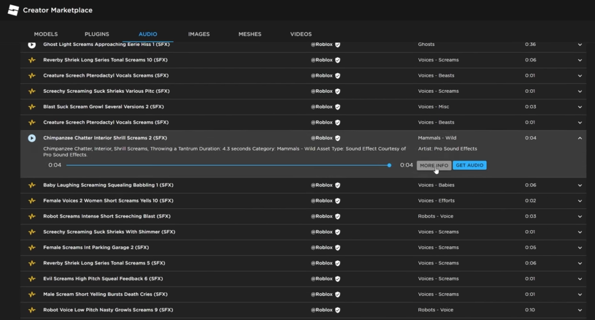
Task: Click verified badge on Blast Suck Scream row
Action: pos(338,107)
